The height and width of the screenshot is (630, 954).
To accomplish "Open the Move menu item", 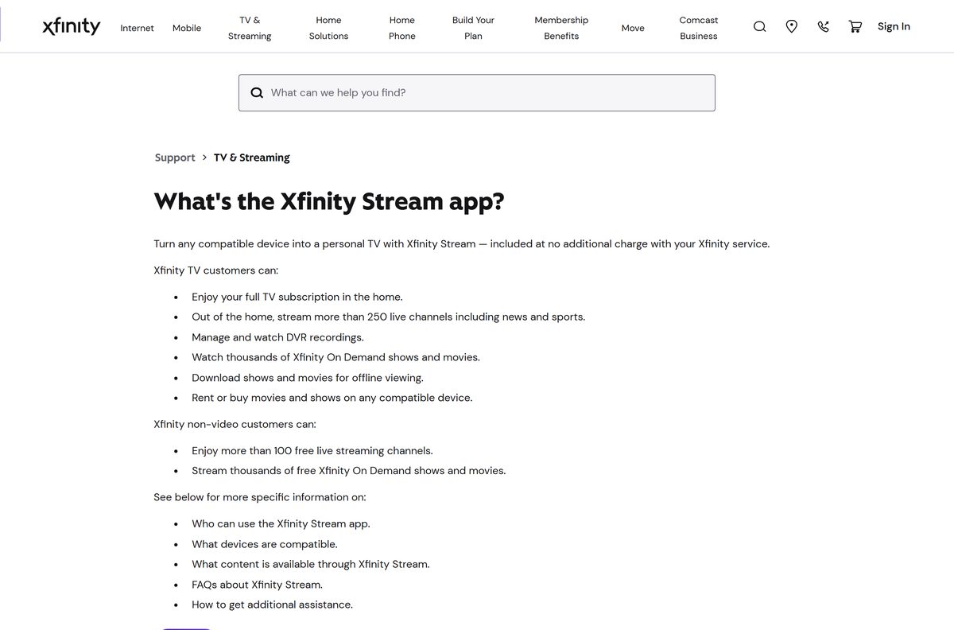I will pos(633,28).
